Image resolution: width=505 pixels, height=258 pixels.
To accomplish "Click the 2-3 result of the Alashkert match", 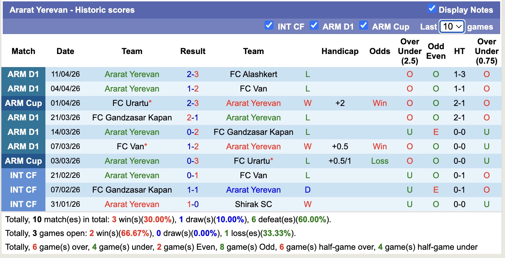I will click(x=193, y=74).
